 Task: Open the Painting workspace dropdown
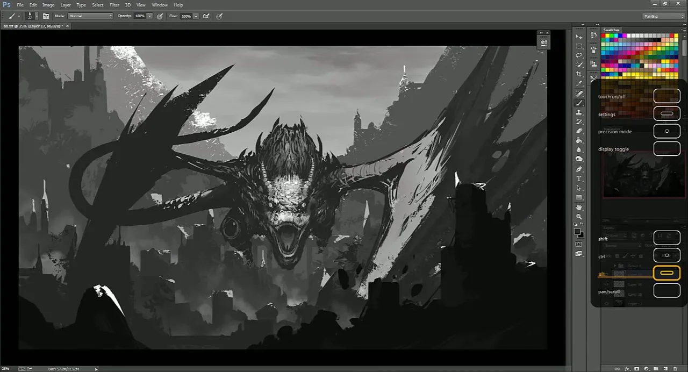[x=664, y=16]
